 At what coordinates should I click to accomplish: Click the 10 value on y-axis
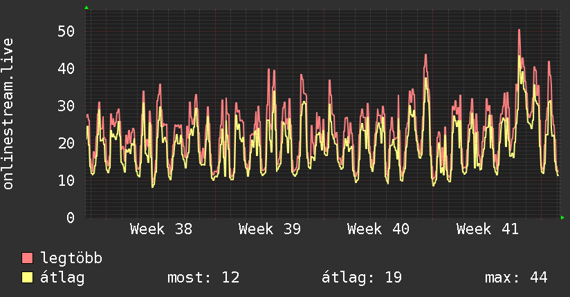click(x=66, y=180)
